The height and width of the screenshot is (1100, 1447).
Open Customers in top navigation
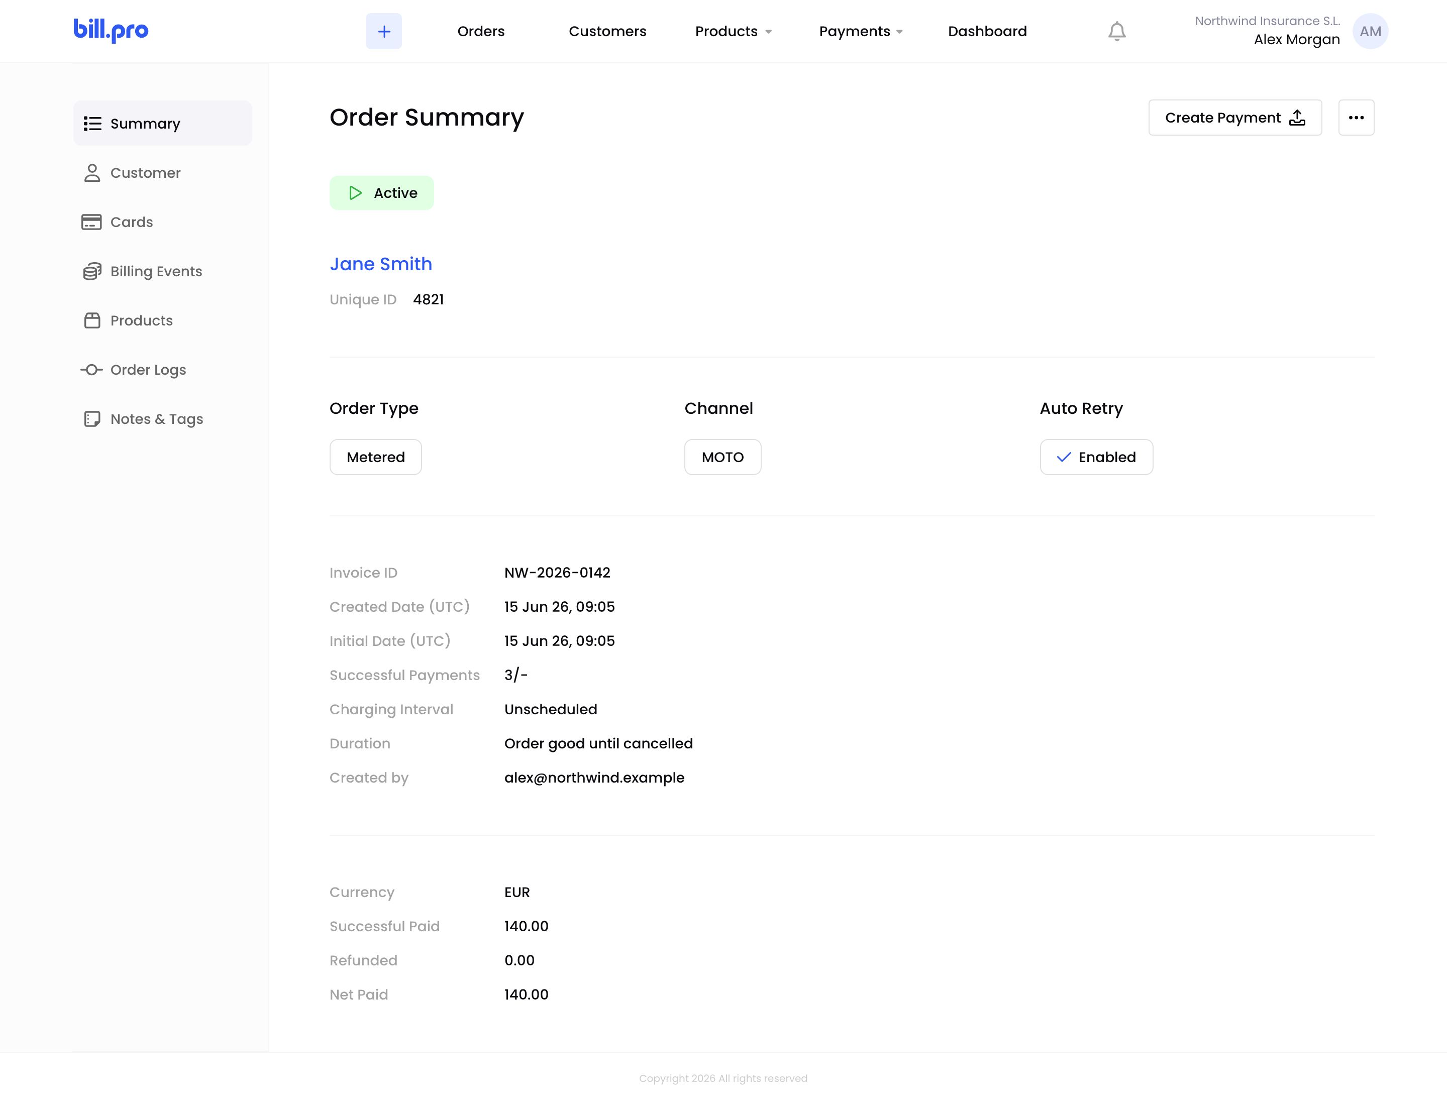(x=607, y=32)
